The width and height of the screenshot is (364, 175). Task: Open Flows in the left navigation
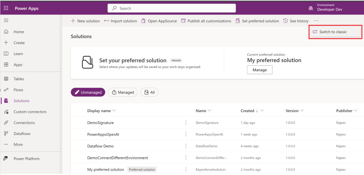click(19, 90)
